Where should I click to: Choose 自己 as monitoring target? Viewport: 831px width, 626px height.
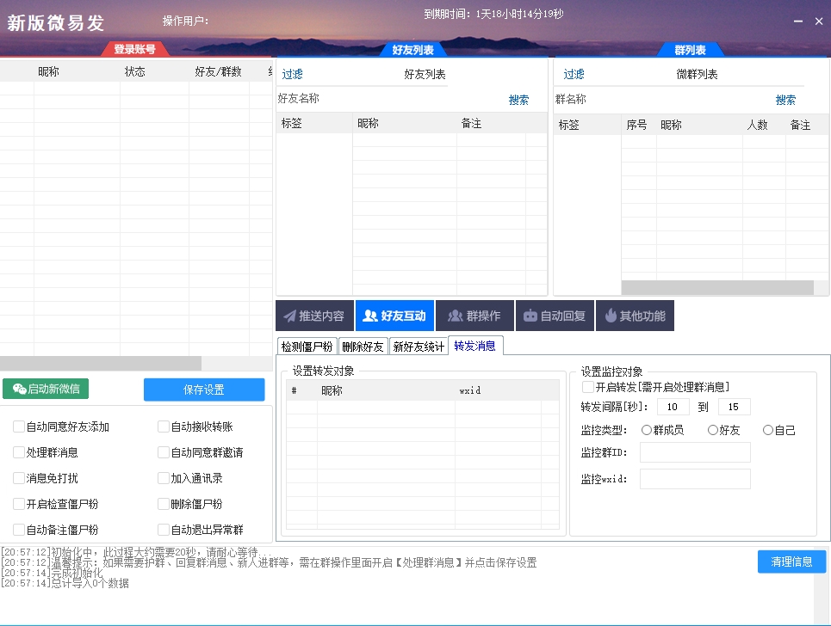coord(767,430)
